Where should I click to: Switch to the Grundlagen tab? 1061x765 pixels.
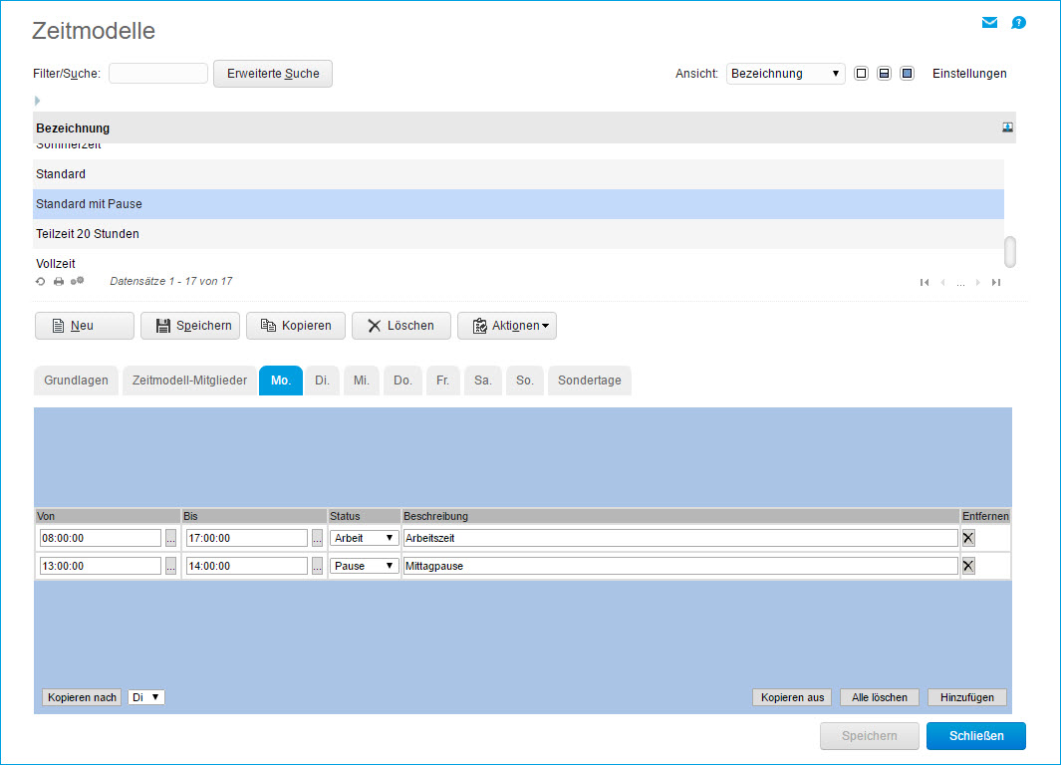(76, 381)
